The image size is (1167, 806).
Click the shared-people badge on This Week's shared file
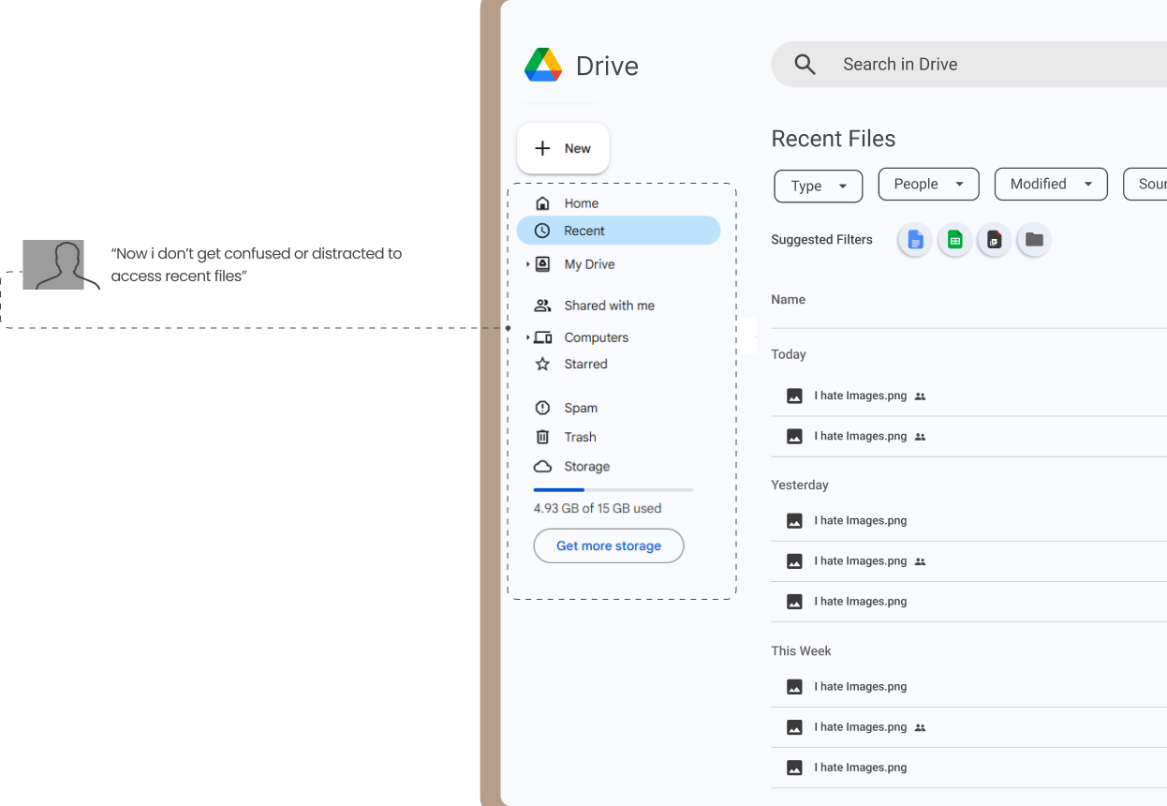click(920, 727)
